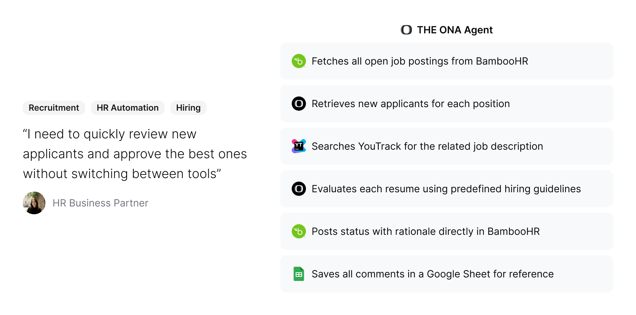This screenshot has height=315, width=636.
Task: Click the Fetches all open job postings step
Action: pyautogui.click(x=420, y=61)
